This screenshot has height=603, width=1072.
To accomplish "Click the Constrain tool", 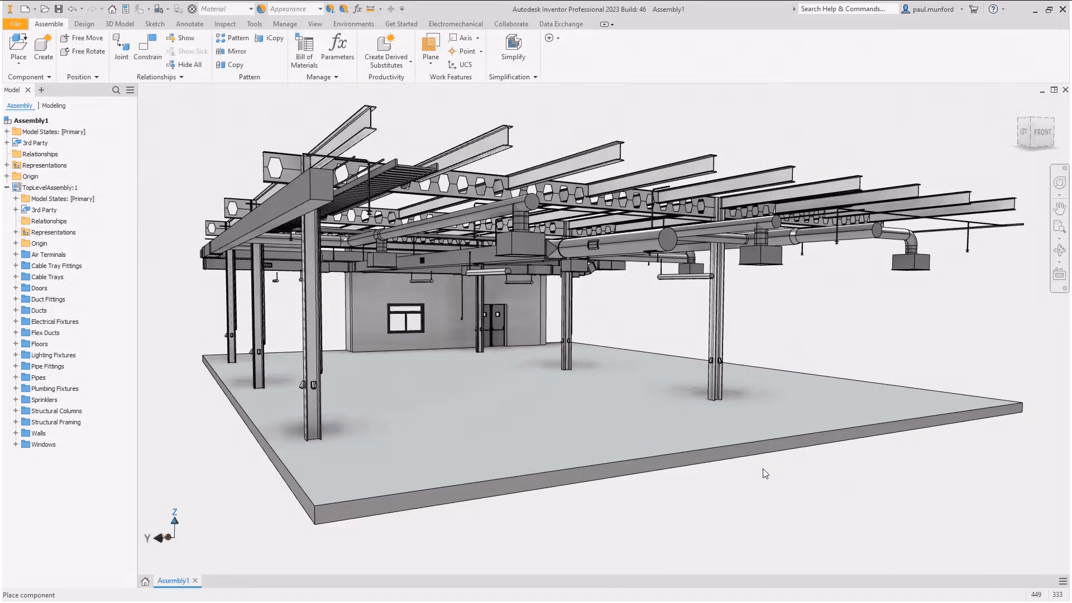I will tap(147, 47).
